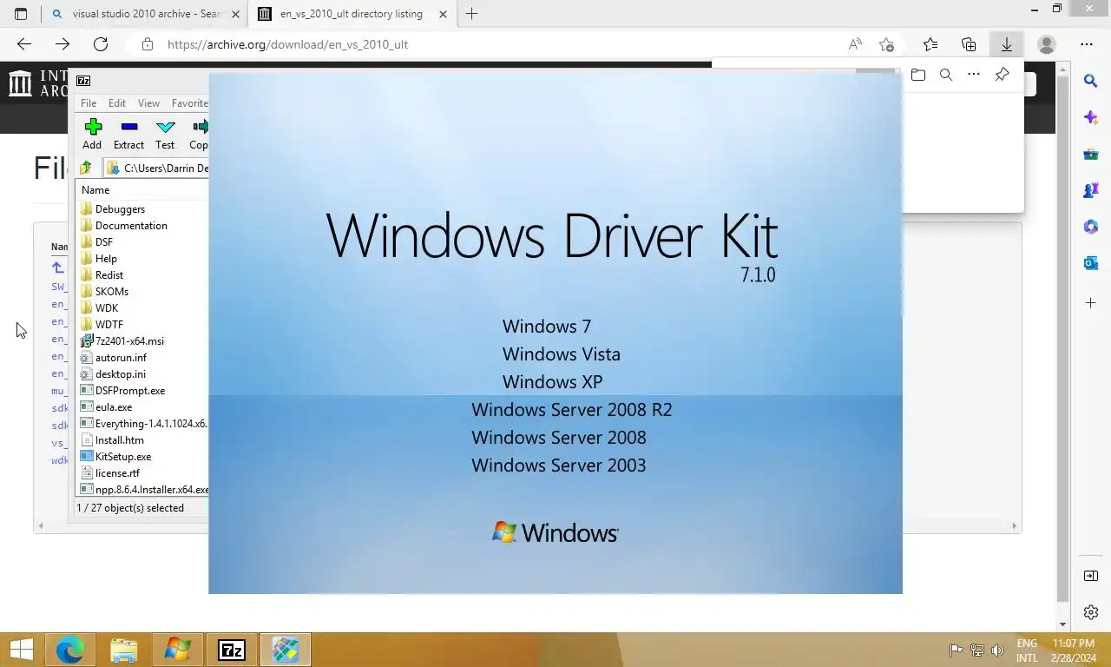Open the Outlook icon in Edge sidebar
The image size is (1111, 667).
click(x=1091, y=263)
